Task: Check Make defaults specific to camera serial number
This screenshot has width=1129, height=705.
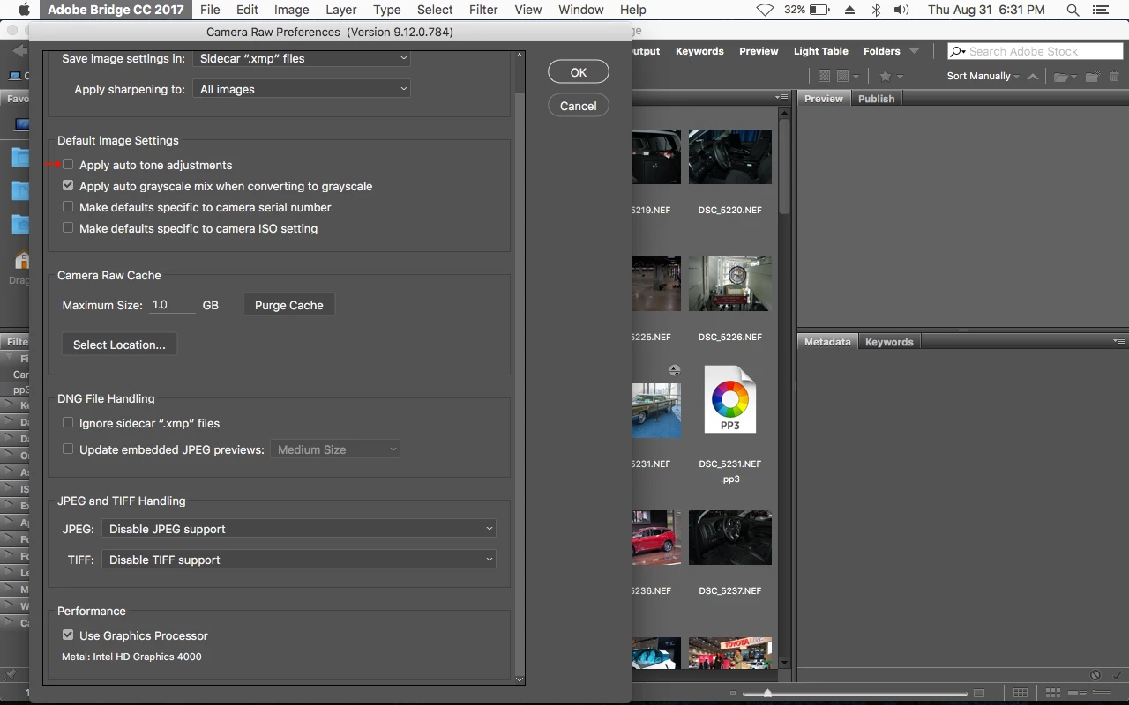Action: click(x=68, y=207)
